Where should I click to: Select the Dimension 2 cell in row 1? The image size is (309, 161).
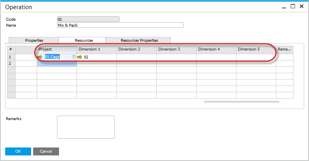tap(136, 57)
